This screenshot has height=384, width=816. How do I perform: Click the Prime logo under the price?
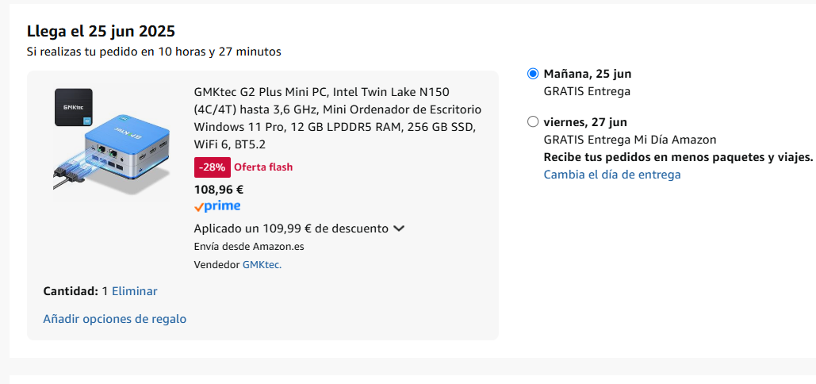click(217, 206)
